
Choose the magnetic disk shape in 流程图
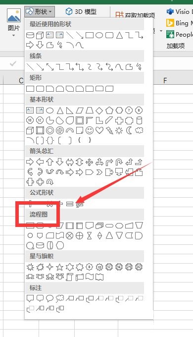coord(40,245)
